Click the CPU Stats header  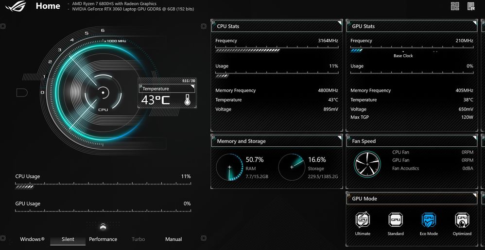coord(277,26)
